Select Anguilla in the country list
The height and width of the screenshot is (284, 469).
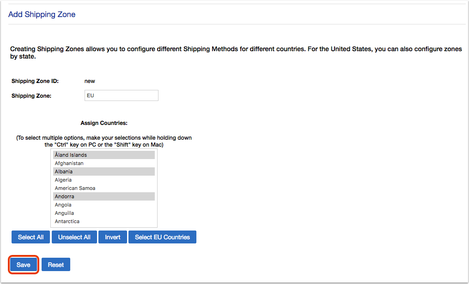point(104,213)
